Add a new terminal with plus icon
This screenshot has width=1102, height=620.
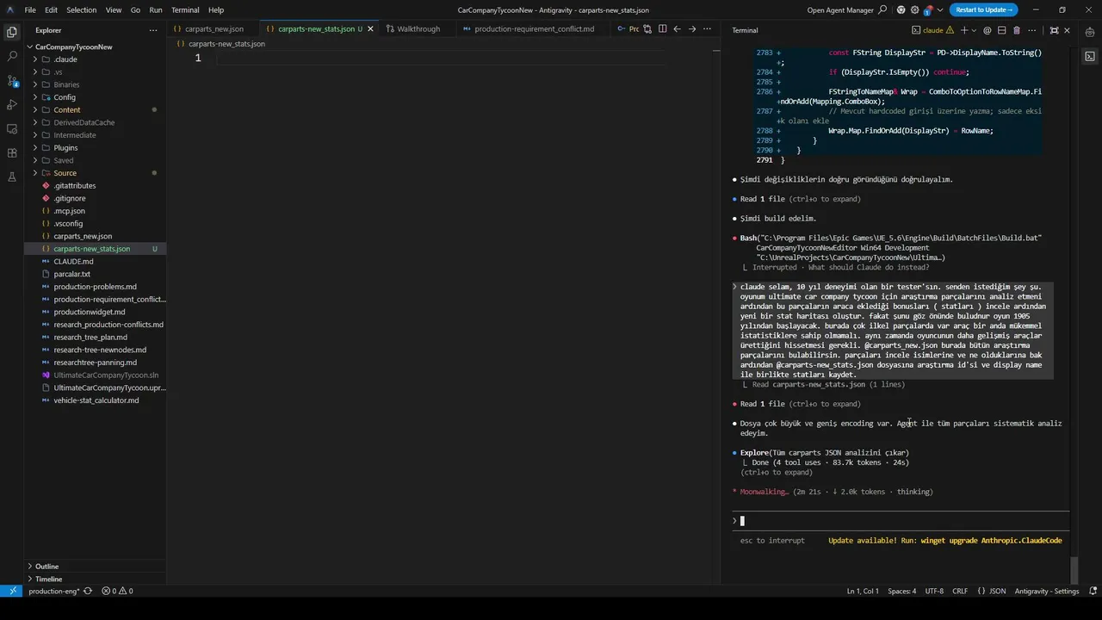(964, 30)
